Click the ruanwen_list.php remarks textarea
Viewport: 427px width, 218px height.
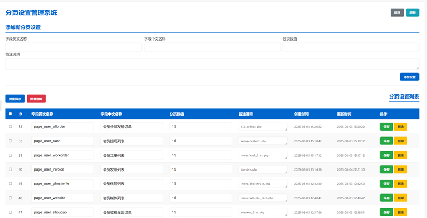pyautogui.click(x=263, y=212)
